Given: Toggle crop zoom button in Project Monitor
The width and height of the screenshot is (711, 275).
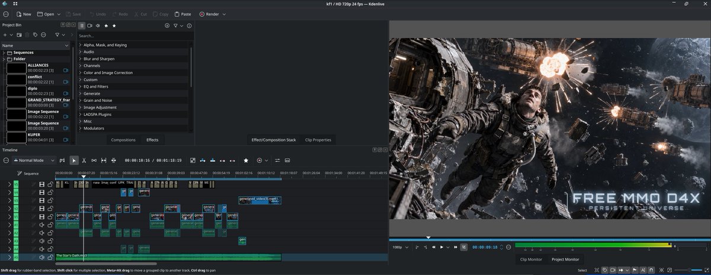Looking at the screenshot, I should coord(464,247).
